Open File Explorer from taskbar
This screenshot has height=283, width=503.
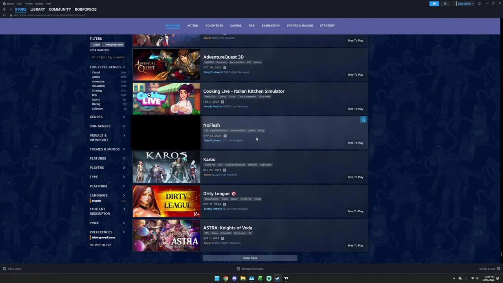click(243, 278)
